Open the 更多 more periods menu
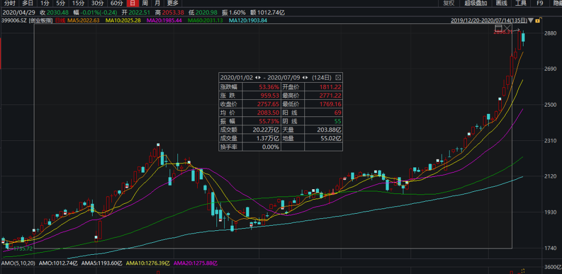Screen dimensions: 562x274 pos(173,3)
